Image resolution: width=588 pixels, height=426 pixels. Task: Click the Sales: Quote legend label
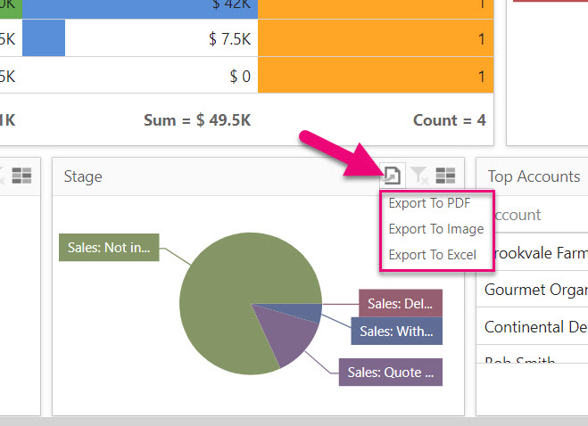(x=391, y=372)
